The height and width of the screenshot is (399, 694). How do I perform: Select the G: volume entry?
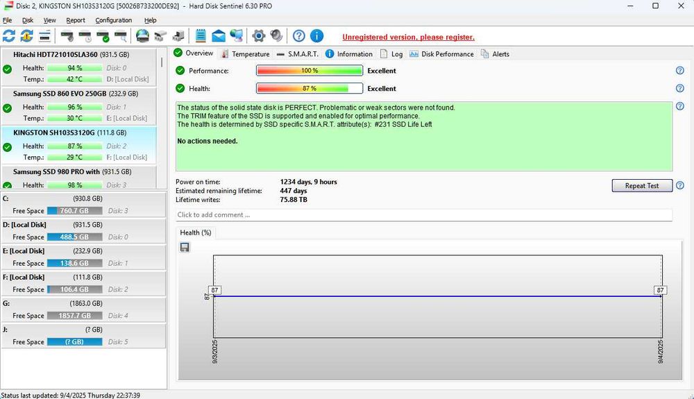pos(83,309)
